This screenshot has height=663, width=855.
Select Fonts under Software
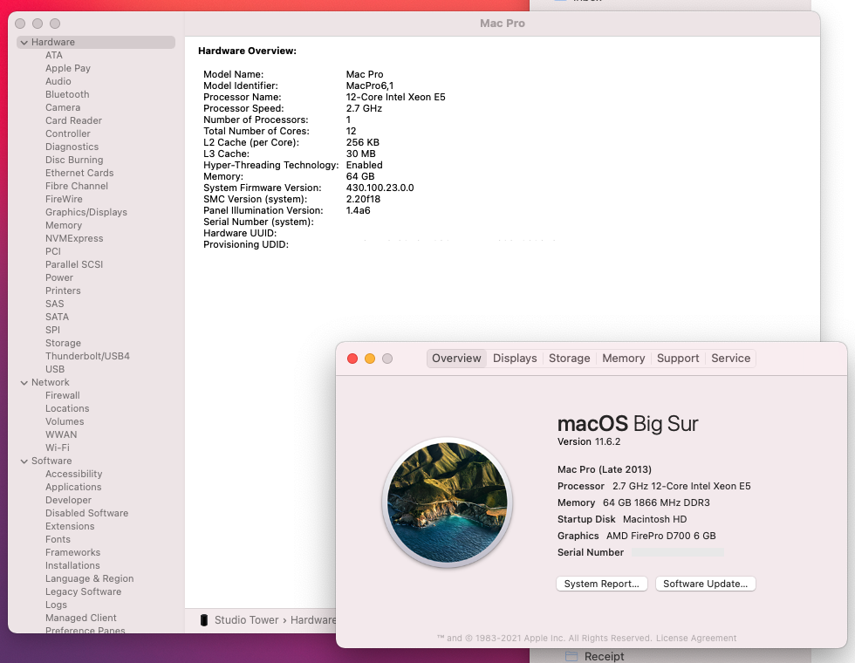[x=58, y=539]
